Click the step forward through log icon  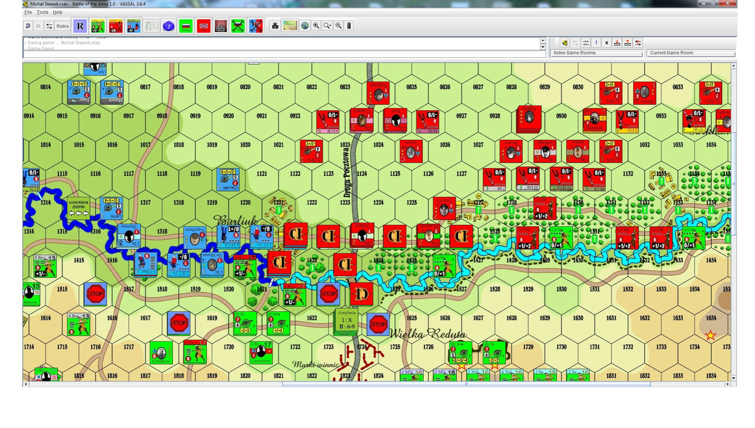click(38, 26)
